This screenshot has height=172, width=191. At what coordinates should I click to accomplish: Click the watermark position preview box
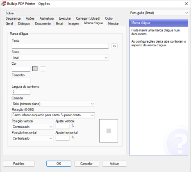(x=109, y=131)
